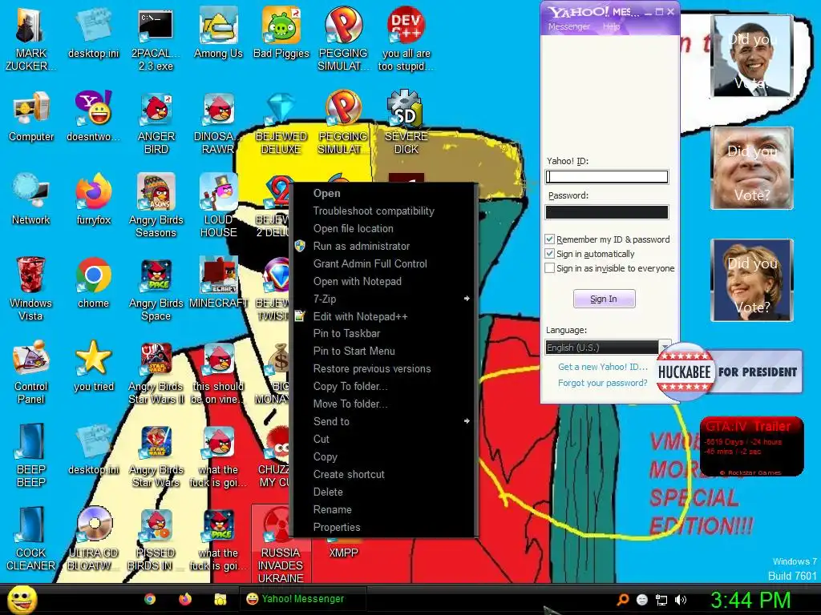Select the ANGER BIRD desktop icon
Viewport: 821px width, 615px height.
tap(156, 123)
